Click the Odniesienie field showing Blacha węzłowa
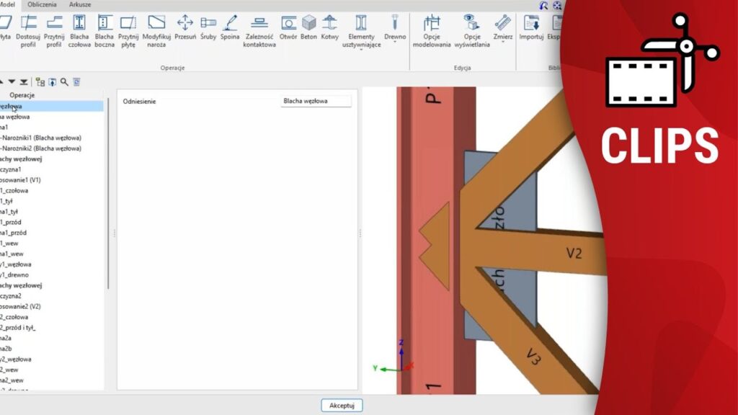The width and height of the screenshot is (738, 415). pos(316,102)
